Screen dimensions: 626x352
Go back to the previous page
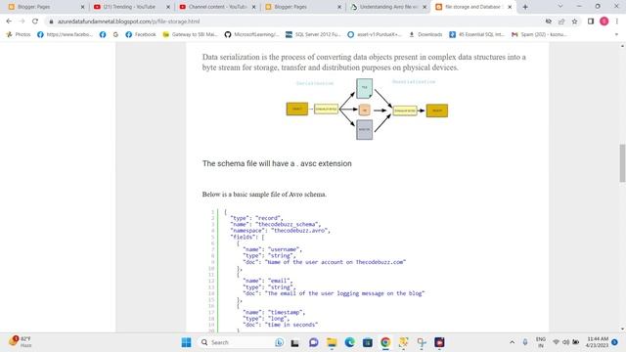click(9, 22)
